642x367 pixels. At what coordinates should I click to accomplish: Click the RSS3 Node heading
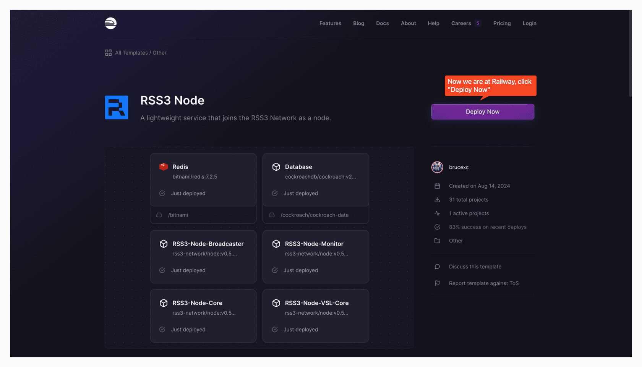pyautogui.click(x=172, y=100)
